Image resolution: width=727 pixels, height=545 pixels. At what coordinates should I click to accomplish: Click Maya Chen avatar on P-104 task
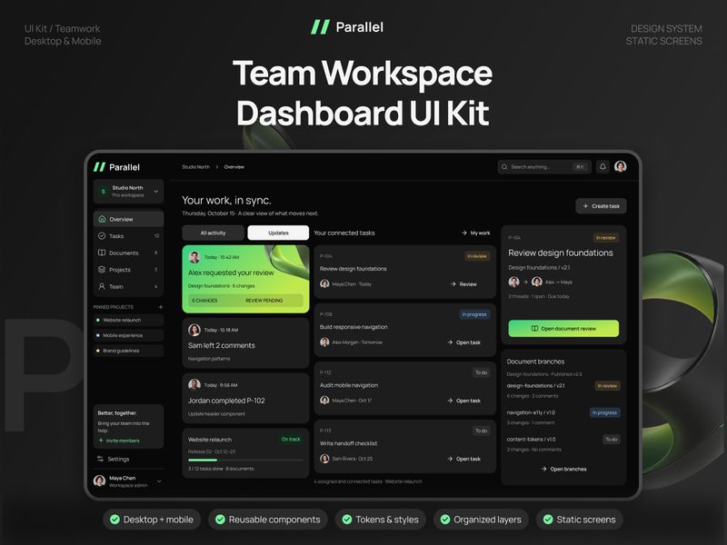[x=324, y=283]
